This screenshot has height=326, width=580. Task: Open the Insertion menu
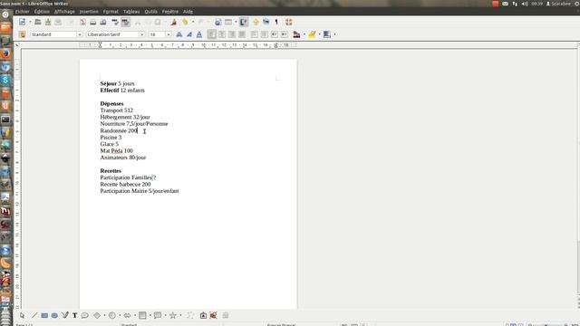[89, 12]
